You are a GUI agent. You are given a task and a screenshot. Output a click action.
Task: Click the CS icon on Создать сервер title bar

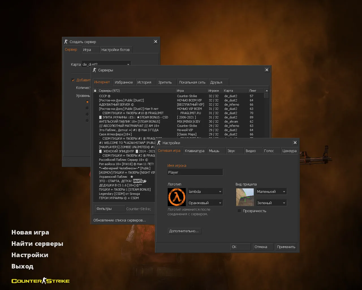(66, 41)
